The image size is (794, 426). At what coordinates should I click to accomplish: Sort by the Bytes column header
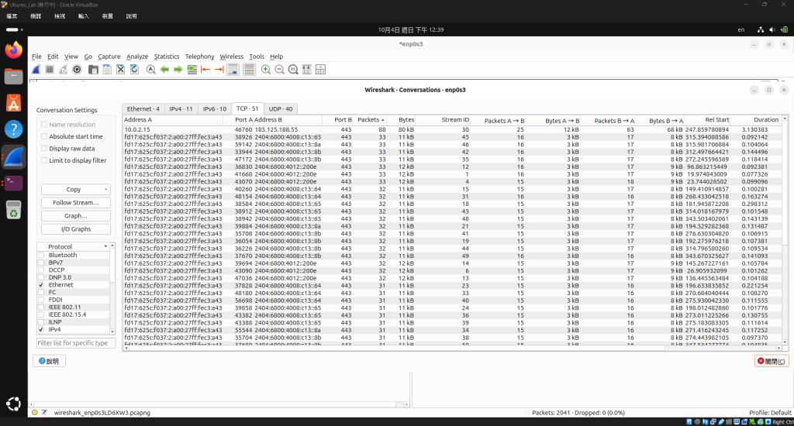pos(401,120)
